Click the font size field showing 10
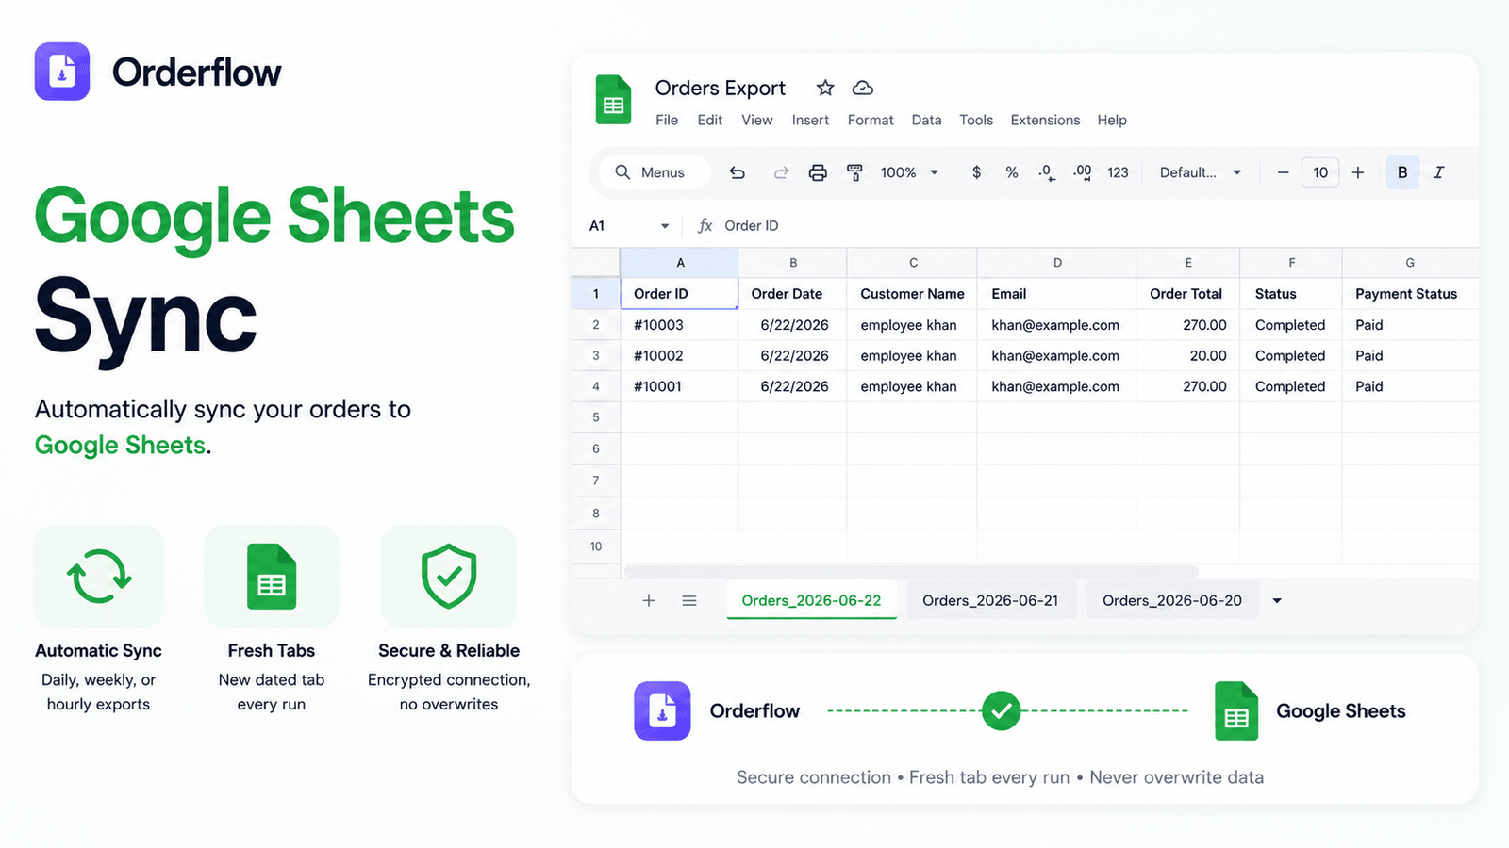 [x=1320, y=172]
